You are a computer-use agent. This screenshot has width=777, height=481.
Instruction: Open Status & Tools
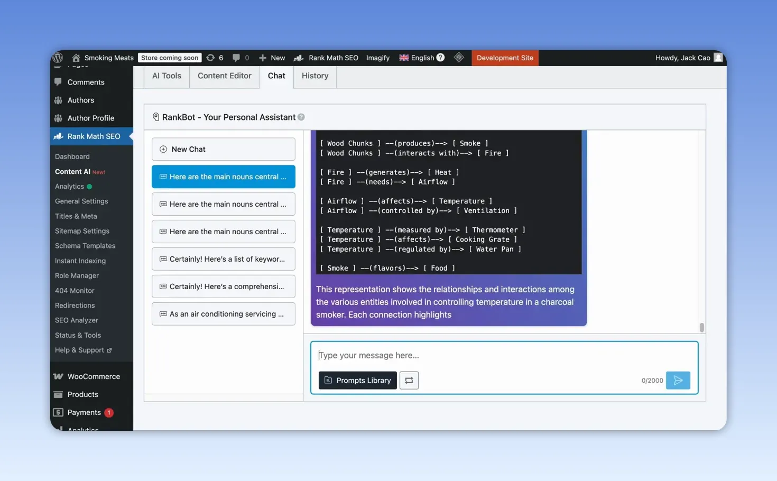click(x=78, y=335)
